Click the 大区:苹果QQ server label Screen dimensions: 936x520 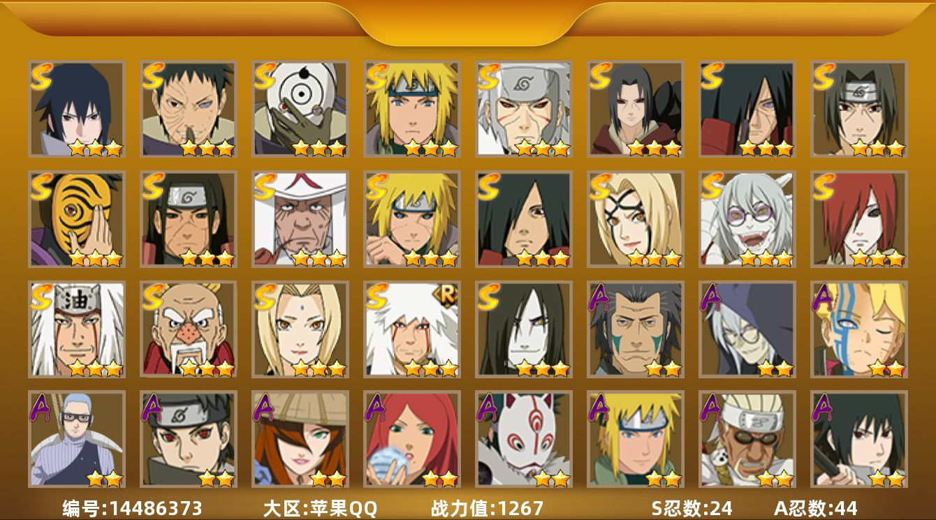click(x=320, y=508)
